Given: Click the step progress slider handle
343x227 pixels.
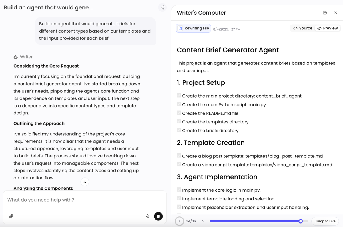Looking at the screenshot, I should click(300, 221).
